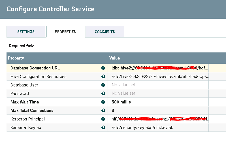Click help icon beside Database User
The image size is (226, 142).
103,85
